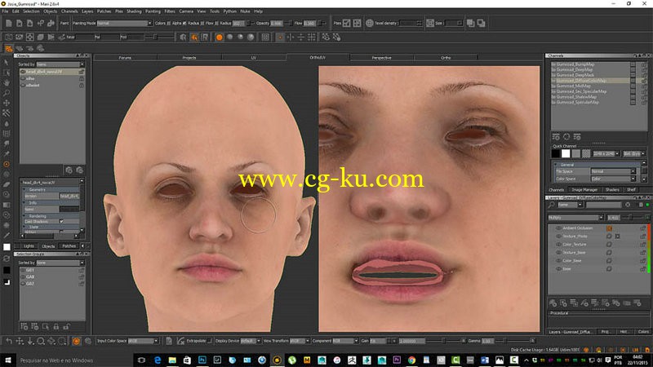Click the Windows search box in taskbar
Image resolution: width=653 pixels, height=367 pixels.
pyautogui.click(x=75, y=360)
